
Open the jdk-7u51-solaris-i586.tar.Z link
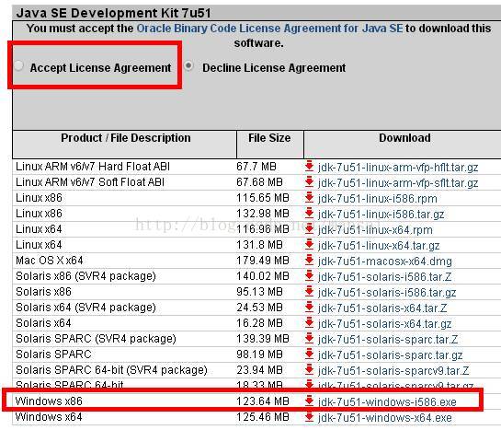tap(384, 277)
